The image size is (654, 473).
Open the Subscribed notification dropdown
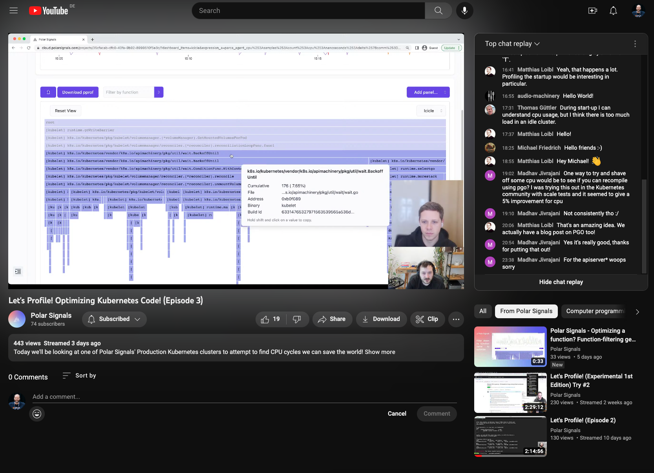tap(114, 319)
